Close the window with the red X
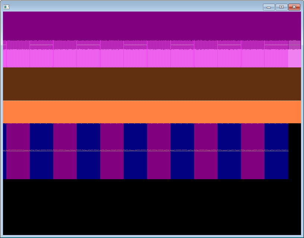The width and height of the screenshot is (304, 238). [294, 7]
